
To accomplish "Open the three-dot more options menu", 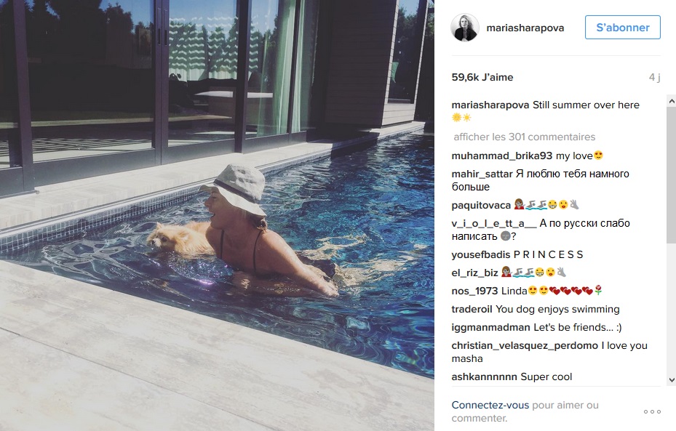I will [652, 411].
